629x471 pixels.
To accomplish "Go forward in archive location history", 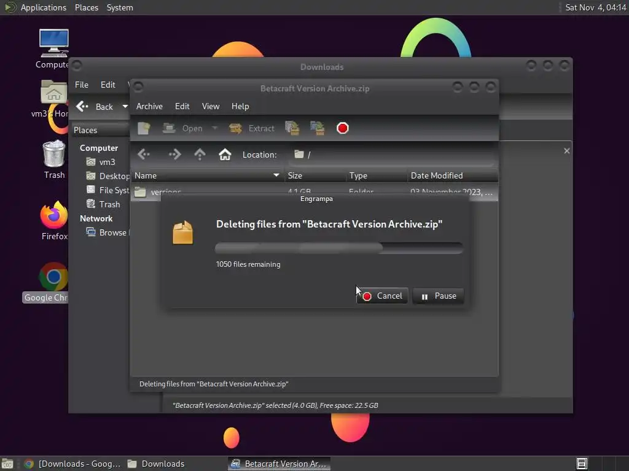I will [174, 154].
